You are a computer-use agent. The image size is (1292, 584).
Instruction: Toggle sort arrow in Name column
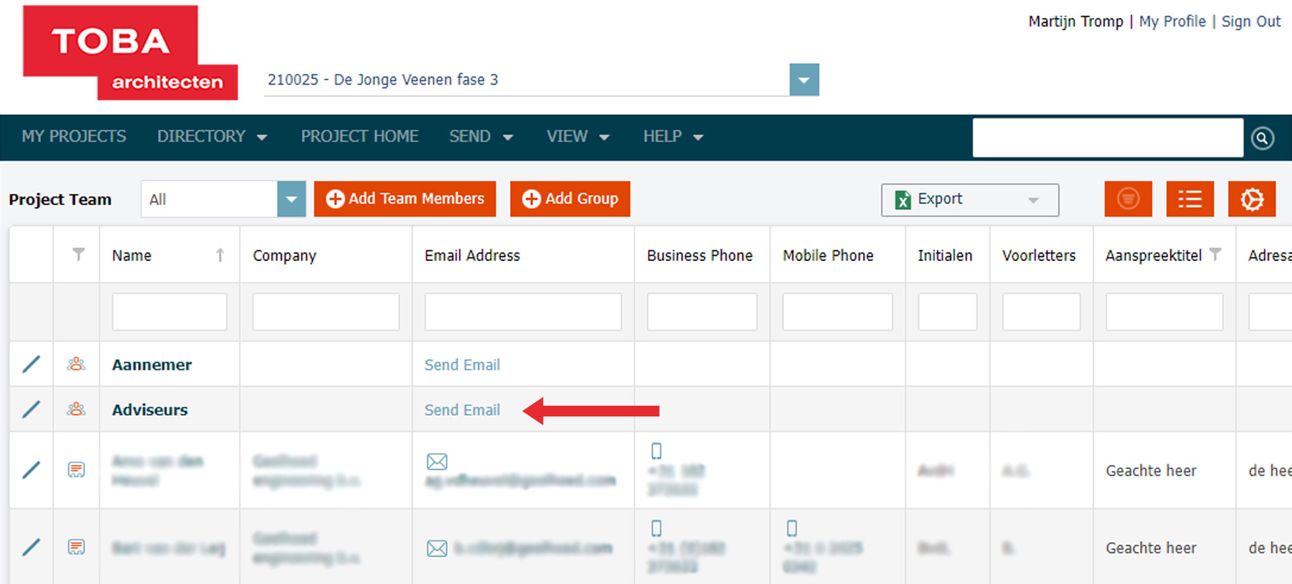[220, 255]
